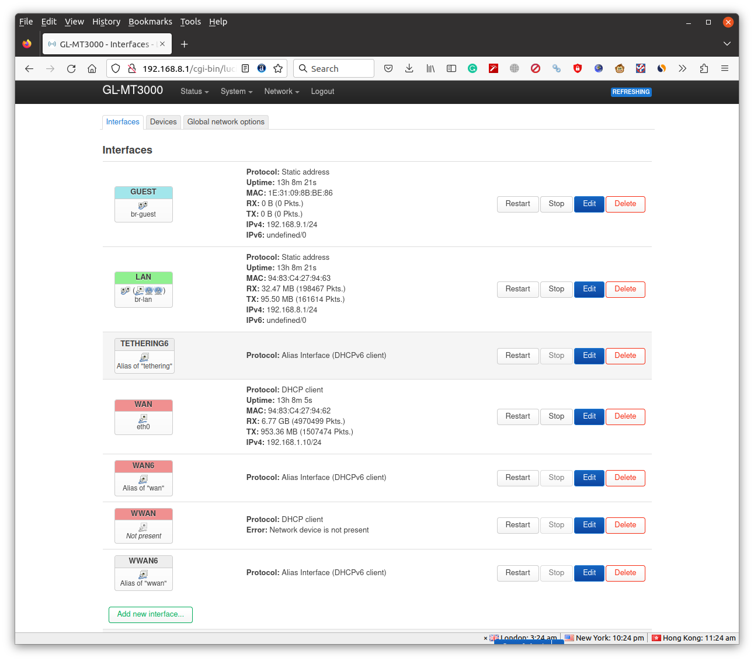The width and height of the screenshot is (754, 661).
Task: Open the Tampermonkey monkey extension icon
Action: [x=620, y=68]
